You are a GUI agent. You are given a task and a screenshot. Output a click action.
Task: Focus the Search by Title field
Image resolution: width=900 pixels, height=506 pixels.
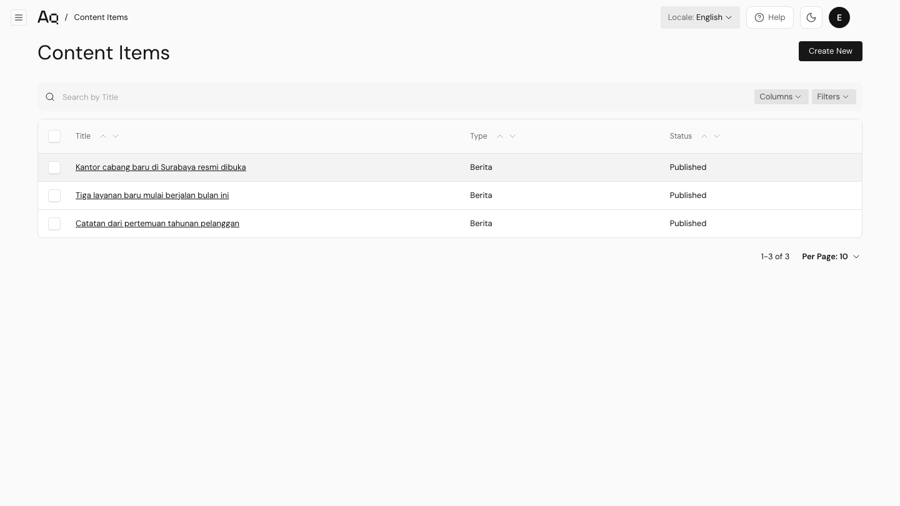point(403,97)
